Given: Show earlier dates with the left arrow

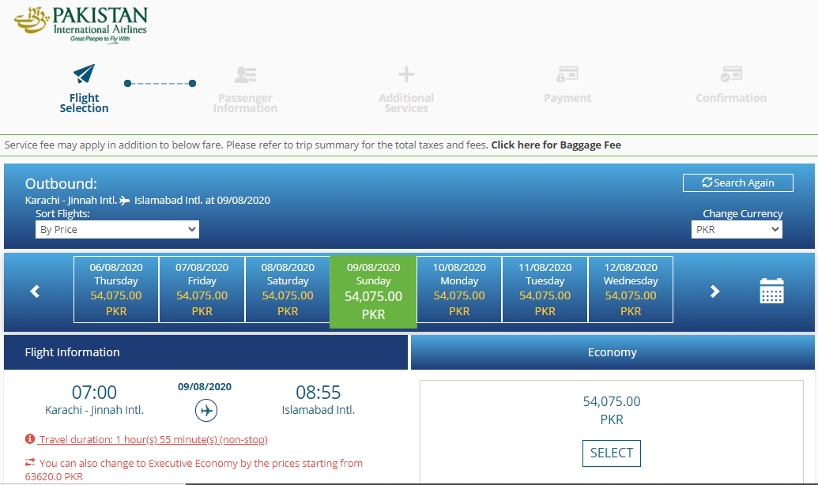Looking at the screenshot, I should 35,291.
